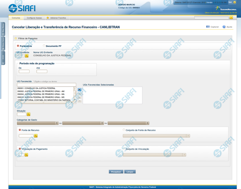Click the UG Favorecida search text field
This screenshot has width=241, height=189.
(x=46, y=85)
